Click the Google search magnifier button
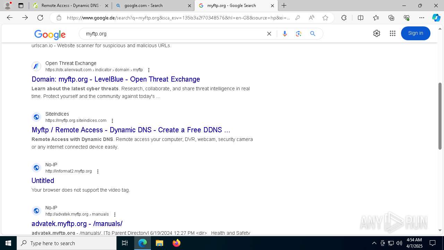Screen dimensions: 444x250 click(313, 34)
